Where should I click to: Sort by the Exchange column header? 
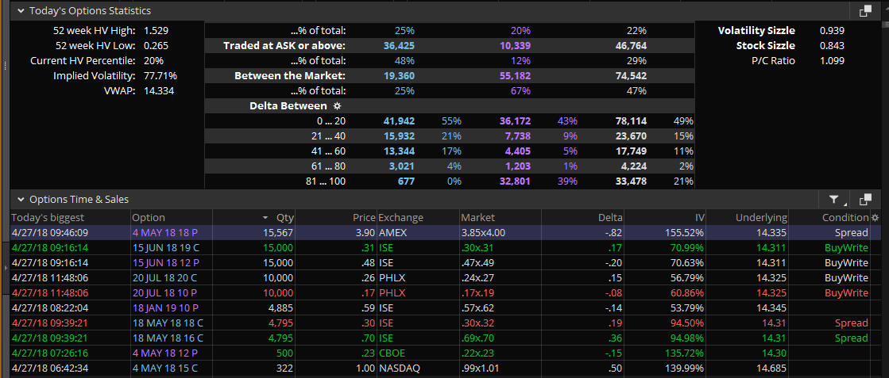pyautogui.click(x=400, y=217)
